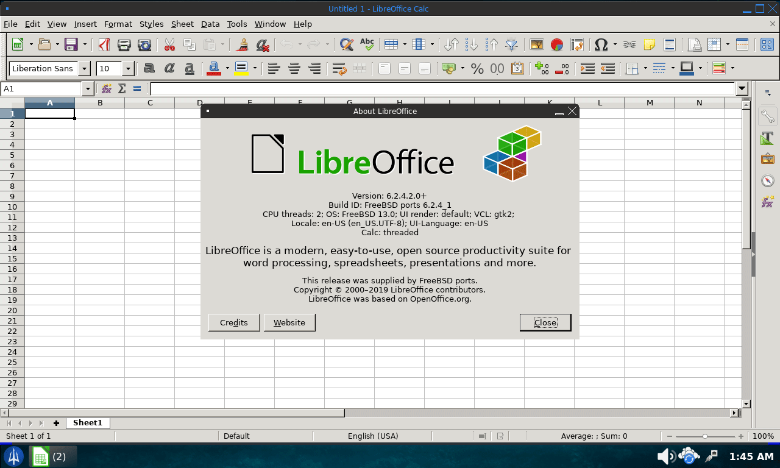Click the Clone Formatting paintbrush

click(x=243, y=44)
